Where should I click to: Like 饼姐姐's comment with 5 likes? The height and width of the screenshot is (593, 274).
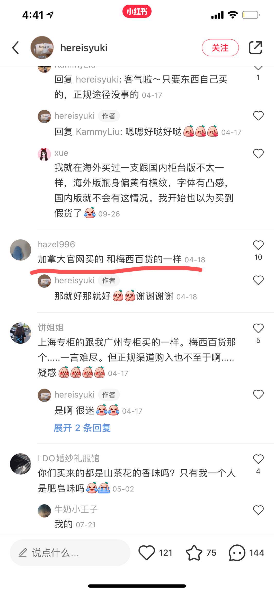[x=258, y=328]
